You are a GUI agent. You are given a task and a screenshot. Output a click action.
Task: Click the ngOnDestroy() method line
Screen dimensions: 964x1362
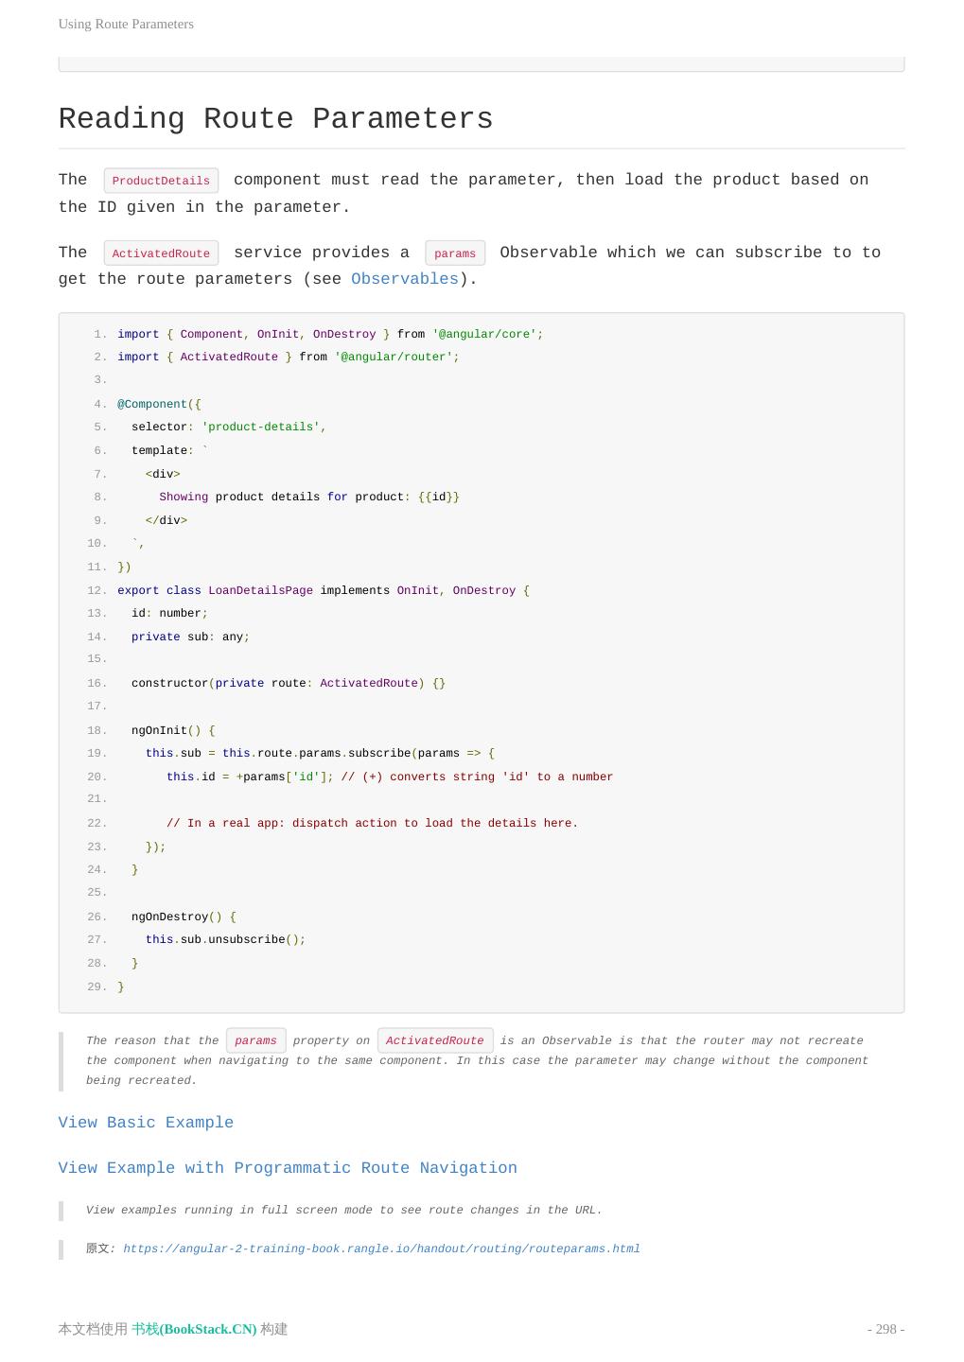(x=184, y=917)
